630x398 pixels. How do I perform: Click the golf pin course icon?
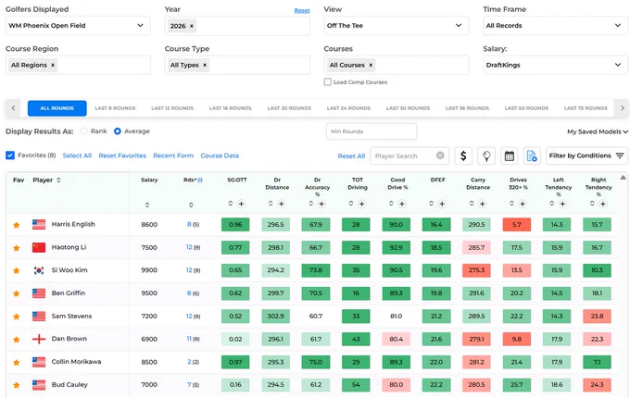point(486,155)
